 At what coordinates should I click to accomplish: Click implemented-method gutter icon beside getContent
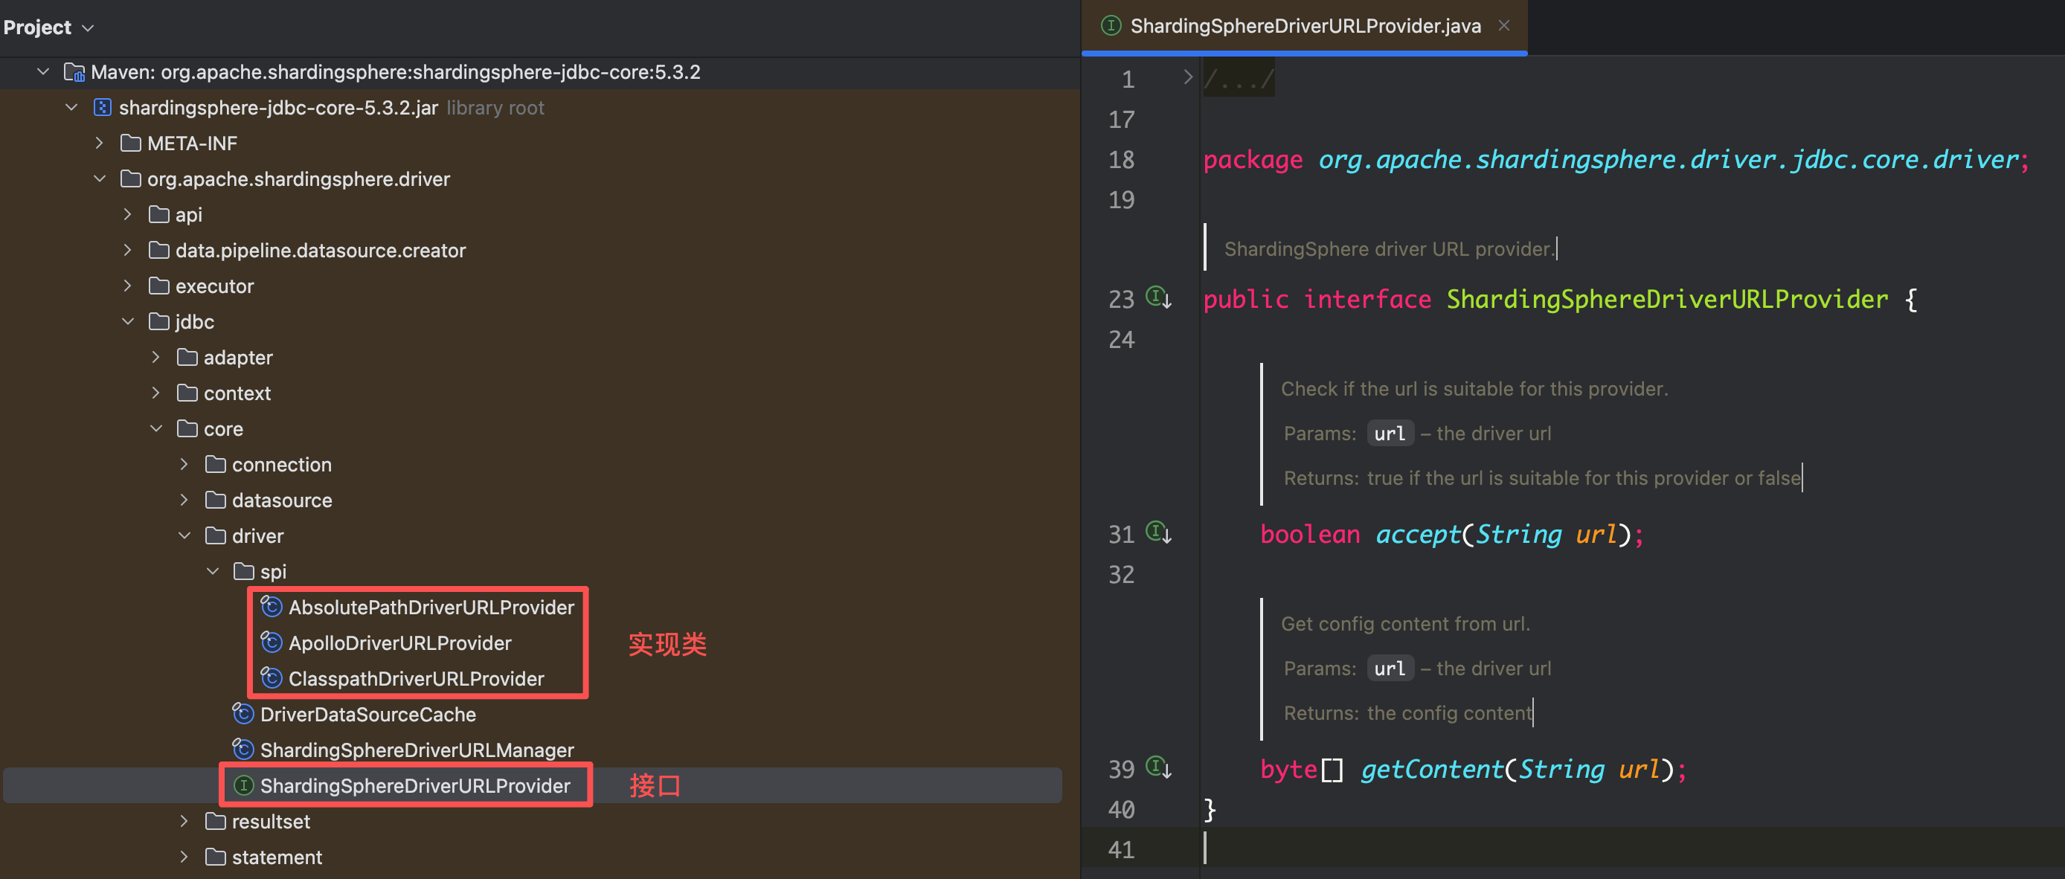pos(1158,767)
